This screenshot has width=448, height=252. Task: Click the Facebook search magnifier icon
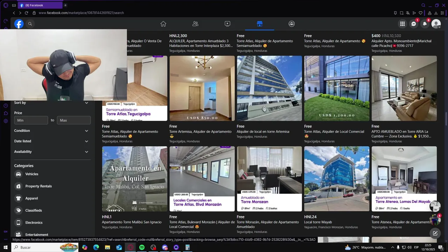pos(30,24)
